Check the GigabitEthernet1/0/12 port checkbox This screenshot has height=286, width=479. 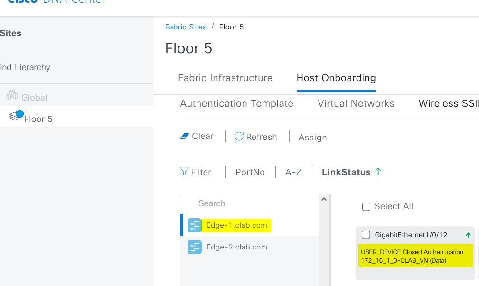[366, 235]
